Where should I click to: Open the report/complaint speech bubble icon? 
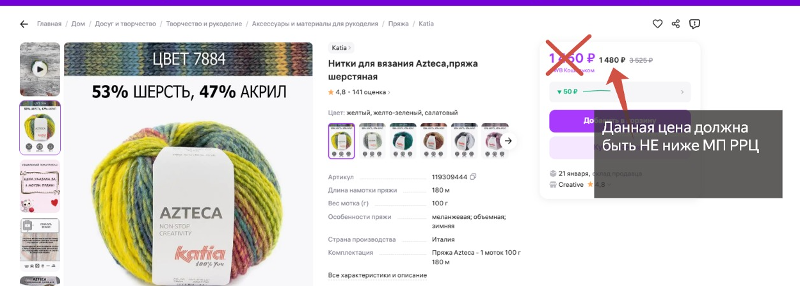(x=694, y=24)
